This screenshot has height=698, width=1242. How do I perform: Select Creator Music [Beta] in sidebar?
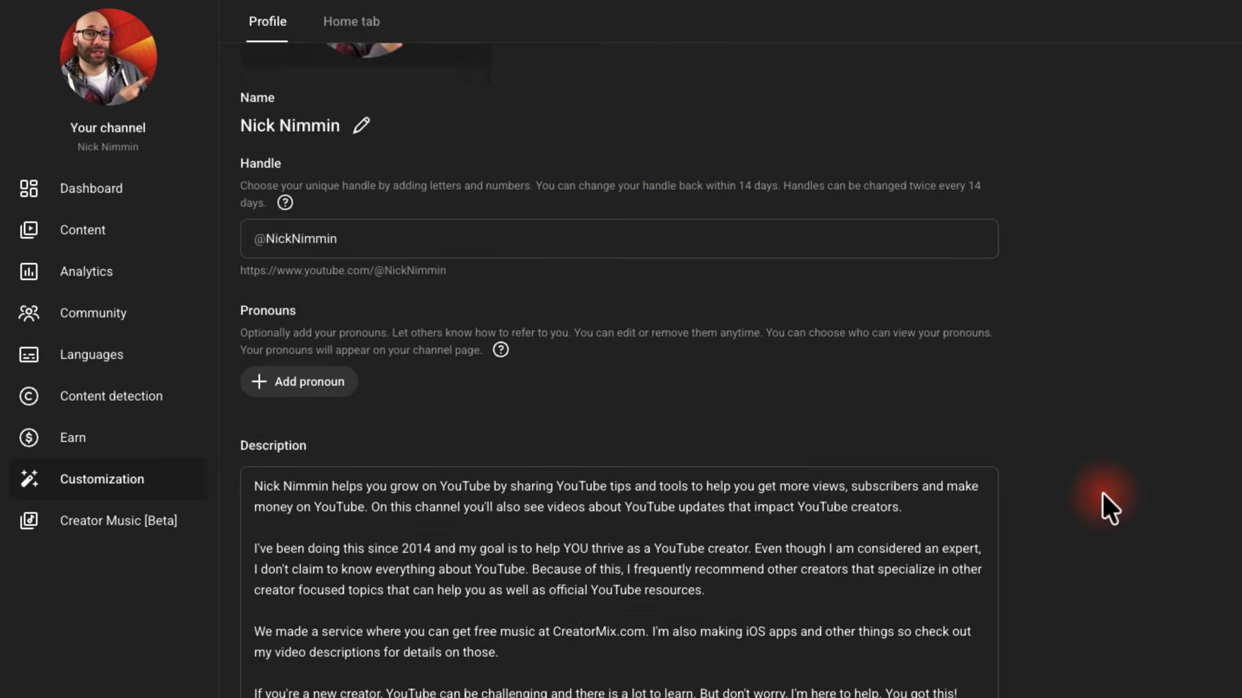tap(118, 520)
